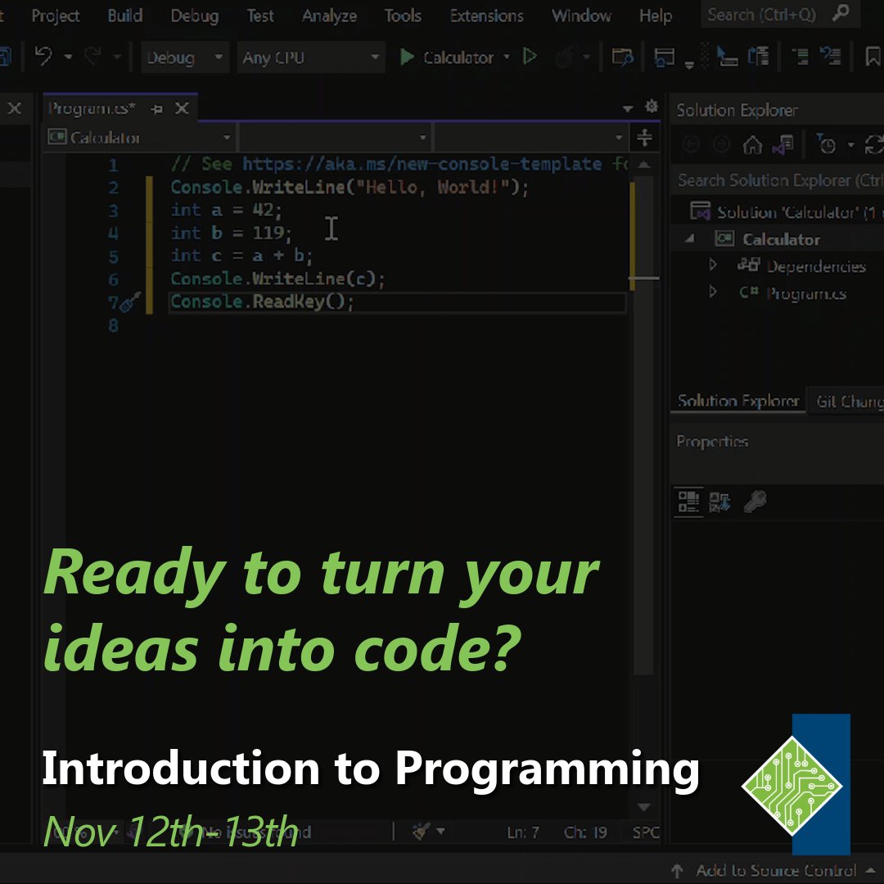The image size is (884, 884).
Task: Click the Uncomment selected lines icon
Action: click(830, 56)
